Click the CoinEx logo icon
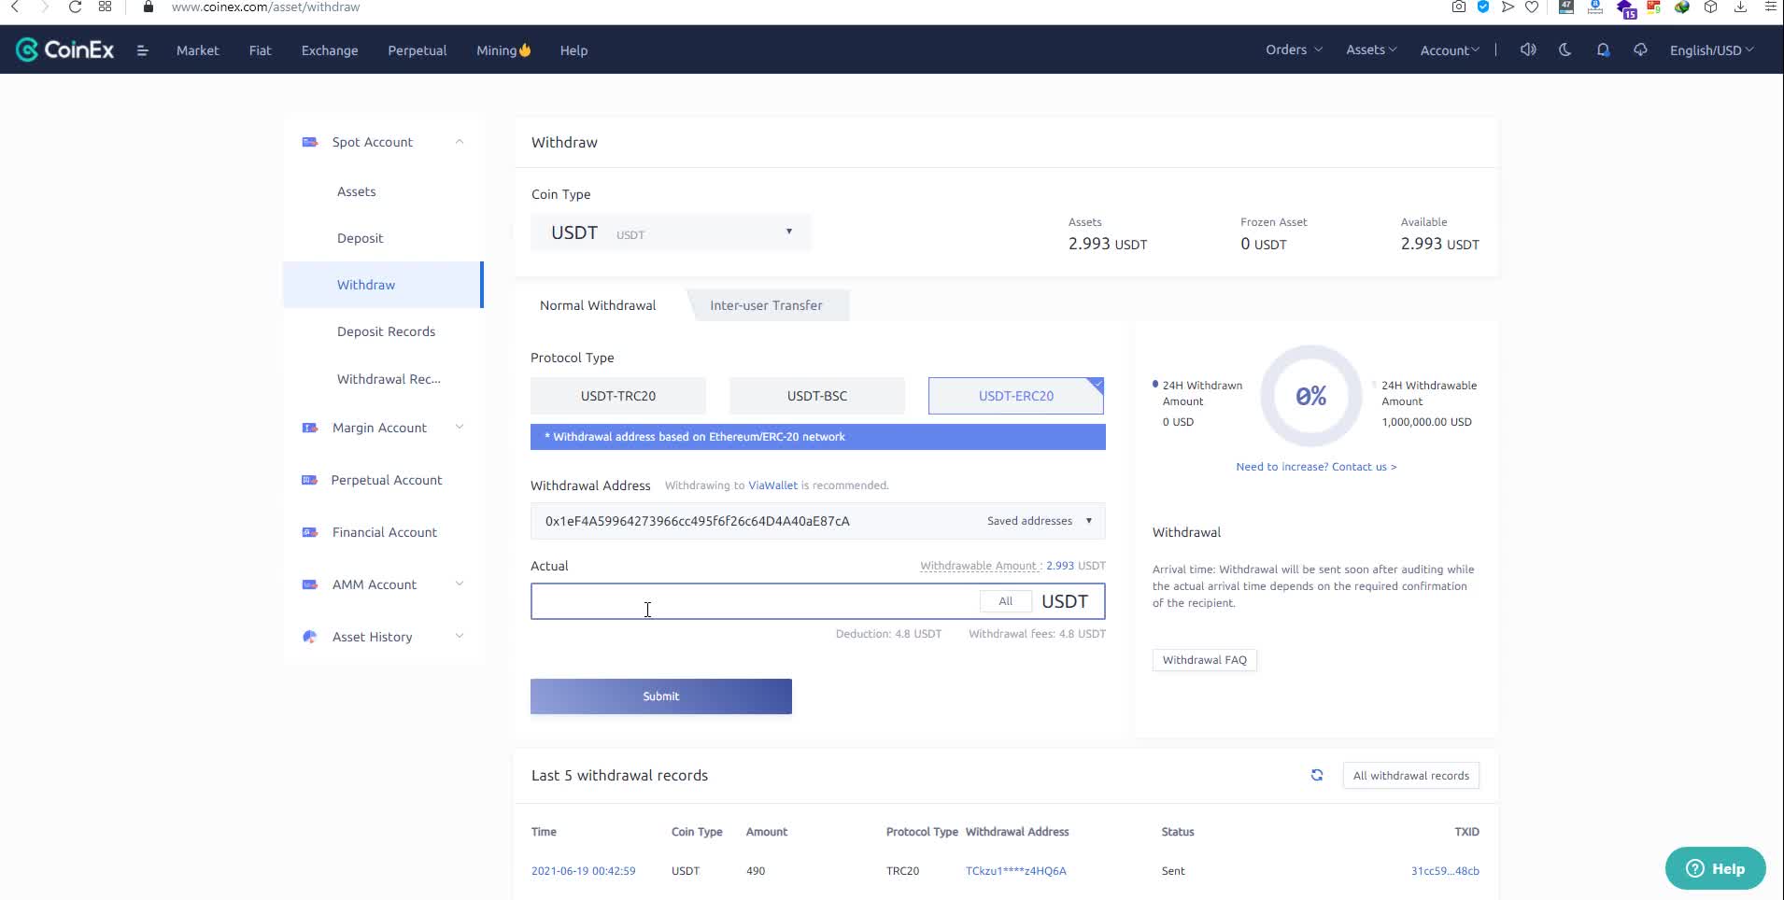Image resolution: width=1784 pixels, height=900 pixels. (27, 50)
